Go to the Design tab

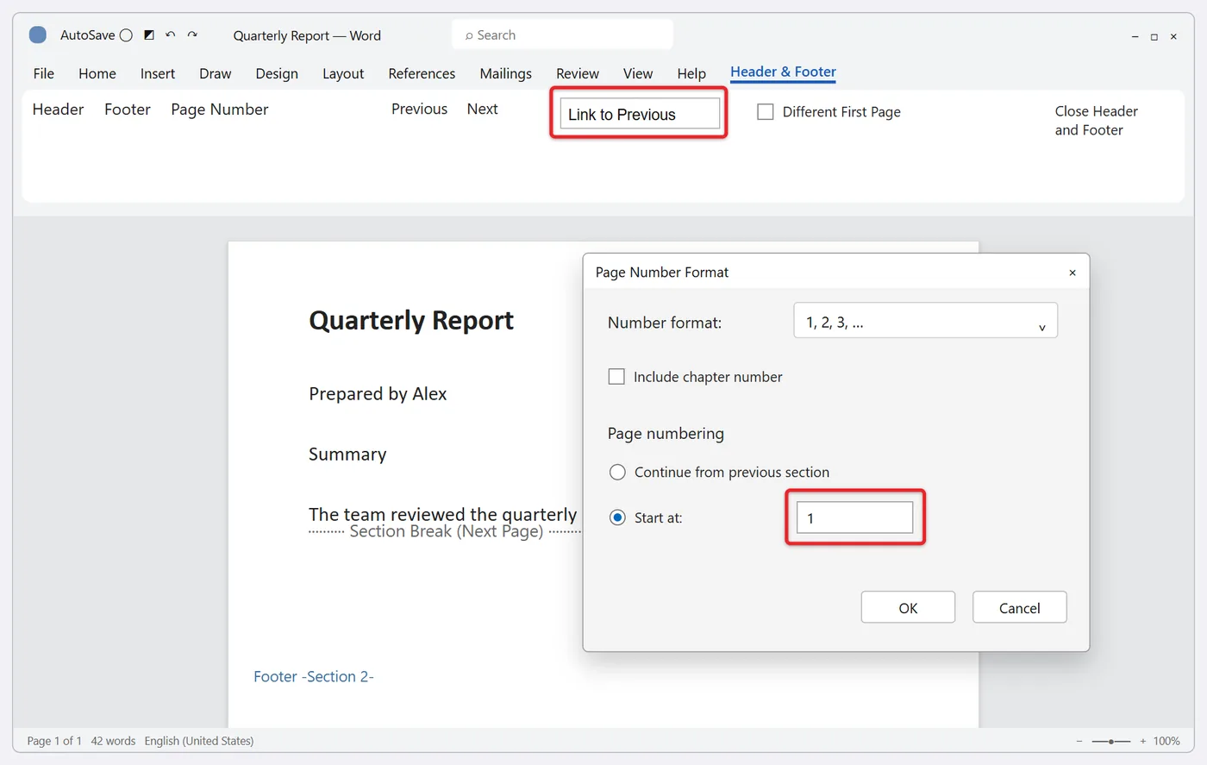277,74
